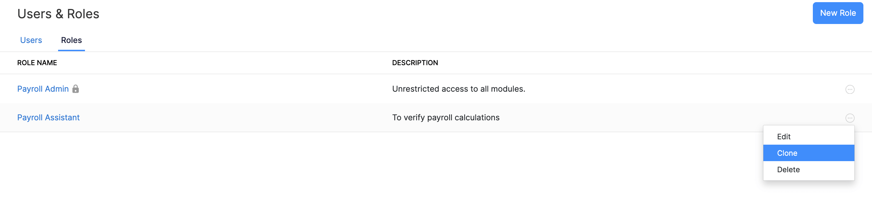Click the Users & Roles page heading
Screen dimensions: 872x222
(x=58, y=14)
